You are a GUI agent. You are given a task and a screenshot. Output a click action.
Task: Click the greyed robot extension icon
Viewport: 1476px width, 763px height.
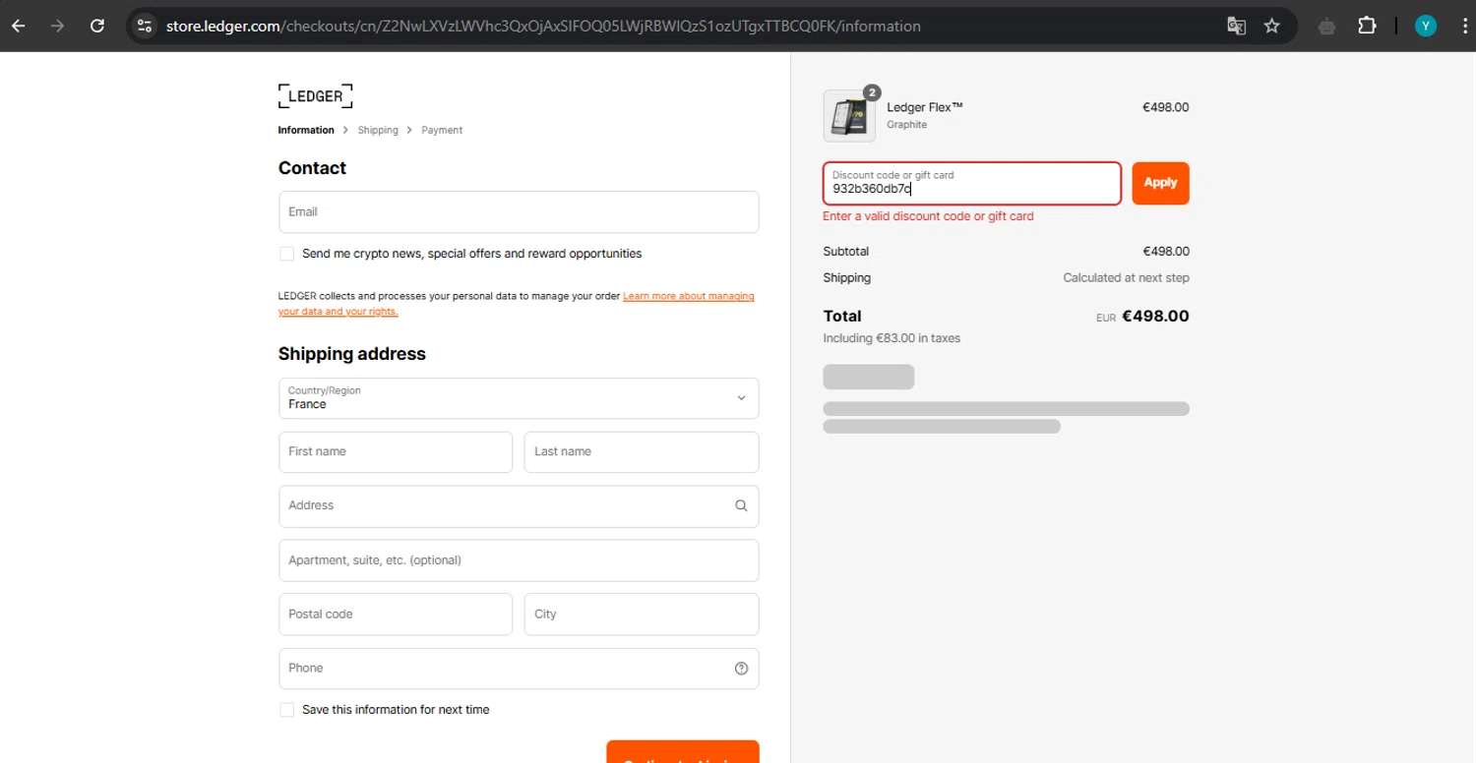pos(1327,26)
